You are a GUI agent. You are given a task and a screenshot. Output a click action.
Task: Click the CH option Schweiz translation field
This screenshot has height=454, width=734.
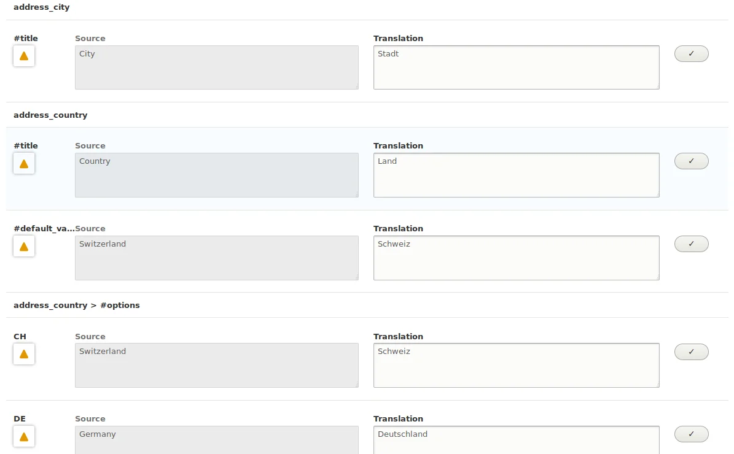[516, 365]
